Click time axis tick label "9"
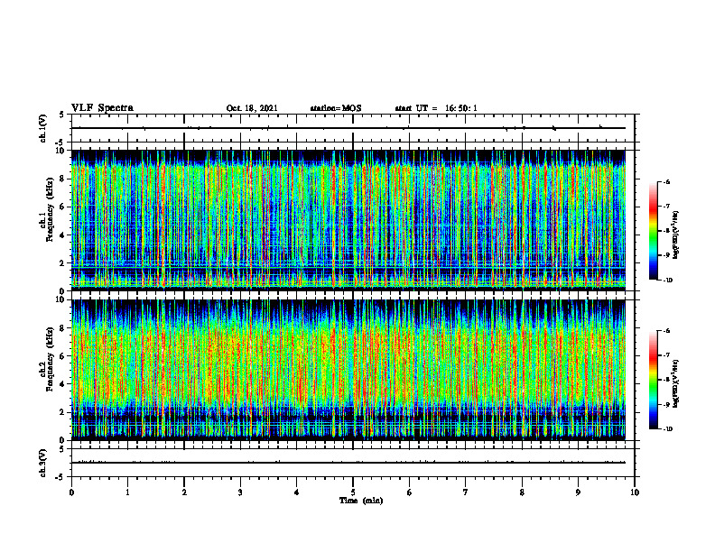The width and height of the screenshot is (715, 552). (578, 492)
